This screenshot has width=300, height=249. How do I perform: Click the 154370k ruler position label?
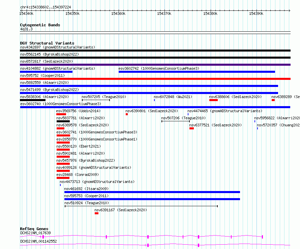(x=164, y=13)
